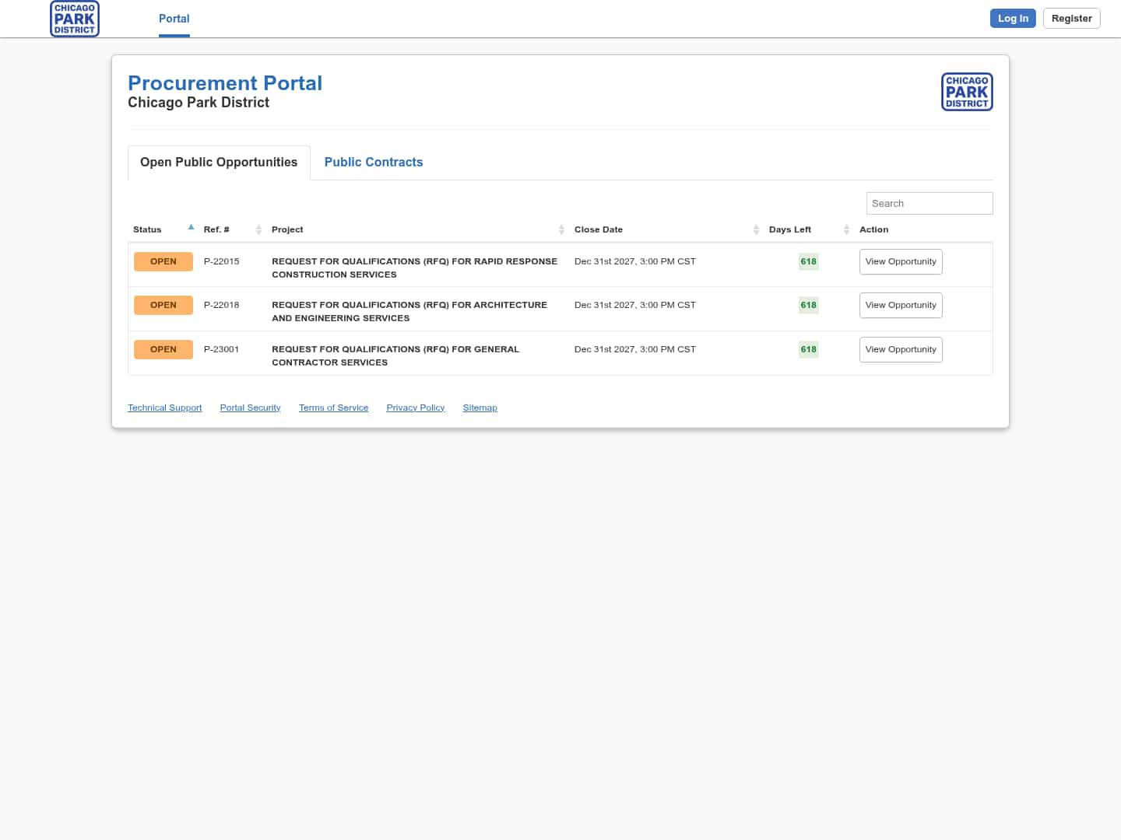Viewport: 1121px width, 840px height.
Task: Sort table by Ref. # column
Action: pos(216,229)
